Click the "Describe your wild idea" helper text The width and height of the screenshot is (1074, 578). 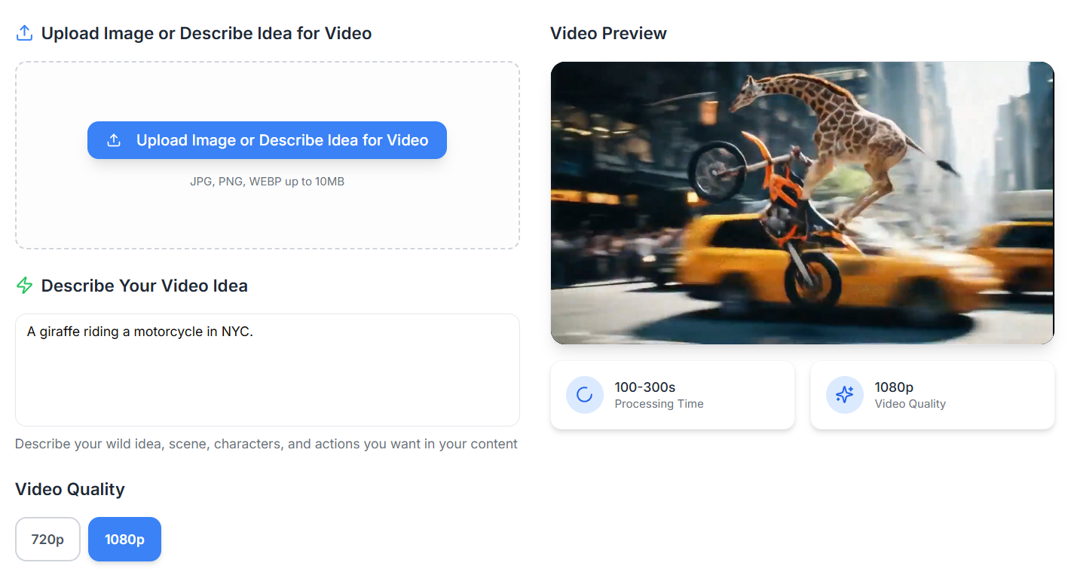point(266,444)
